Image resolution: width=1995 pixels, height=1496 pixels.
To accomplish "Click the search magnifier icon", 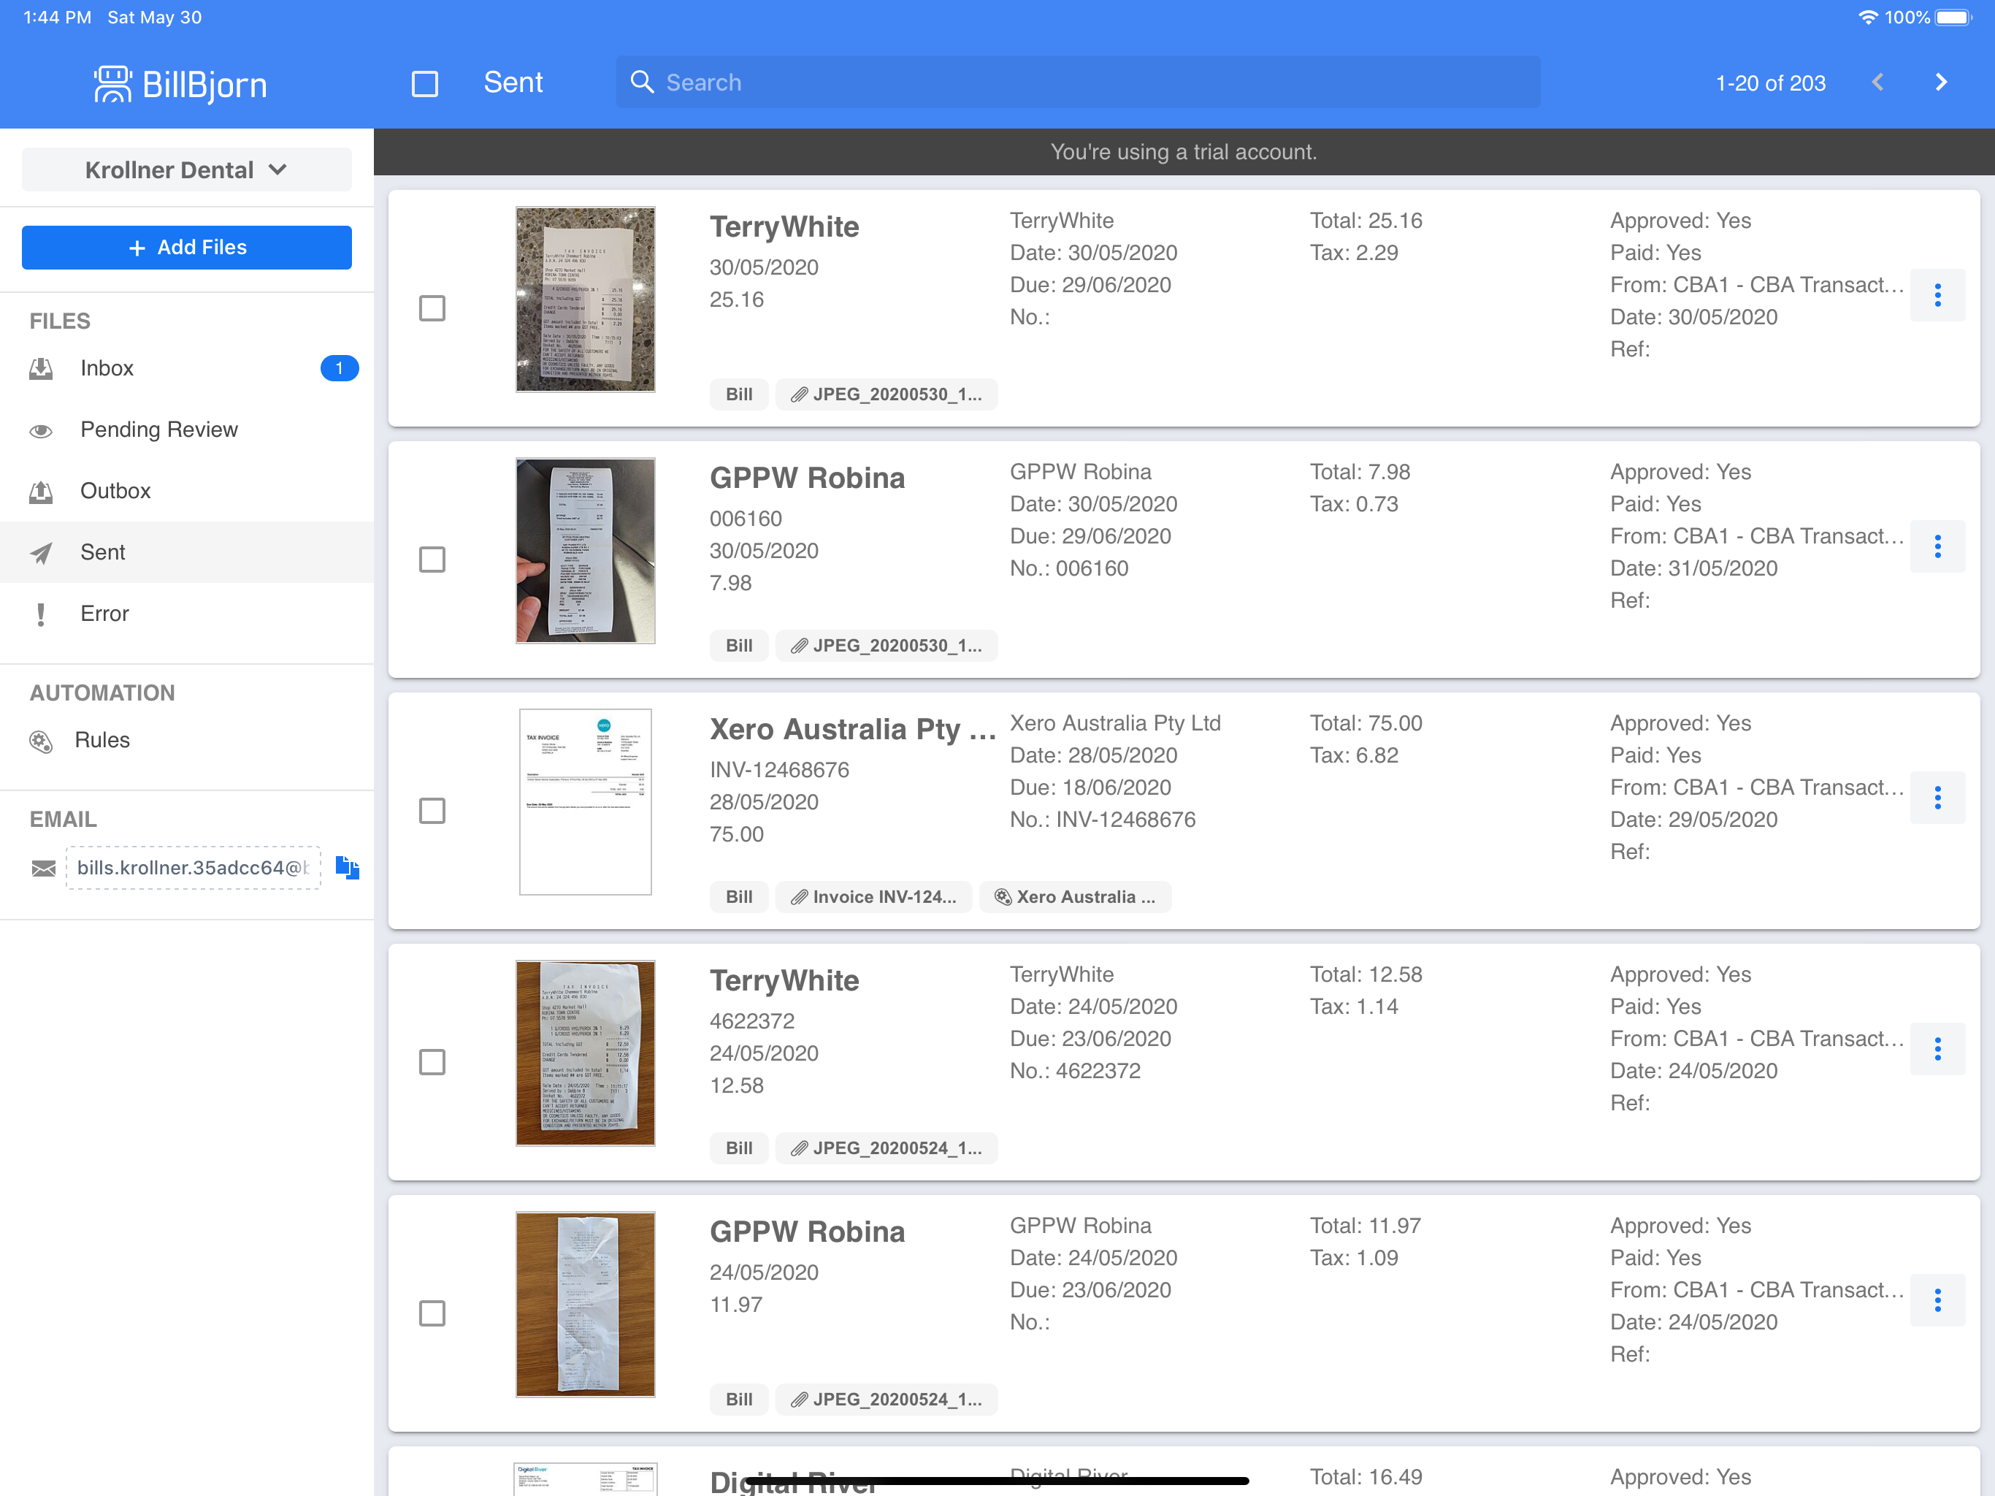I will (641, 82).
